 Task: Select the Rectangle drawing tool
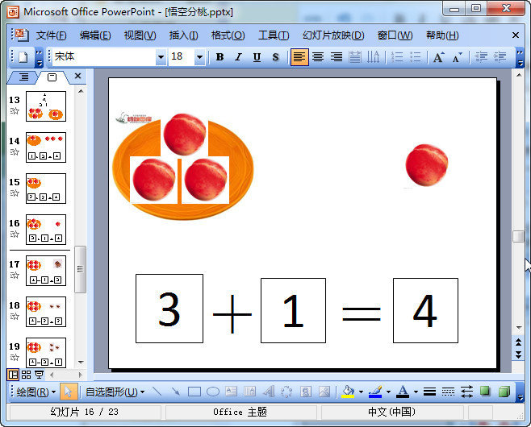click(194, 392)
